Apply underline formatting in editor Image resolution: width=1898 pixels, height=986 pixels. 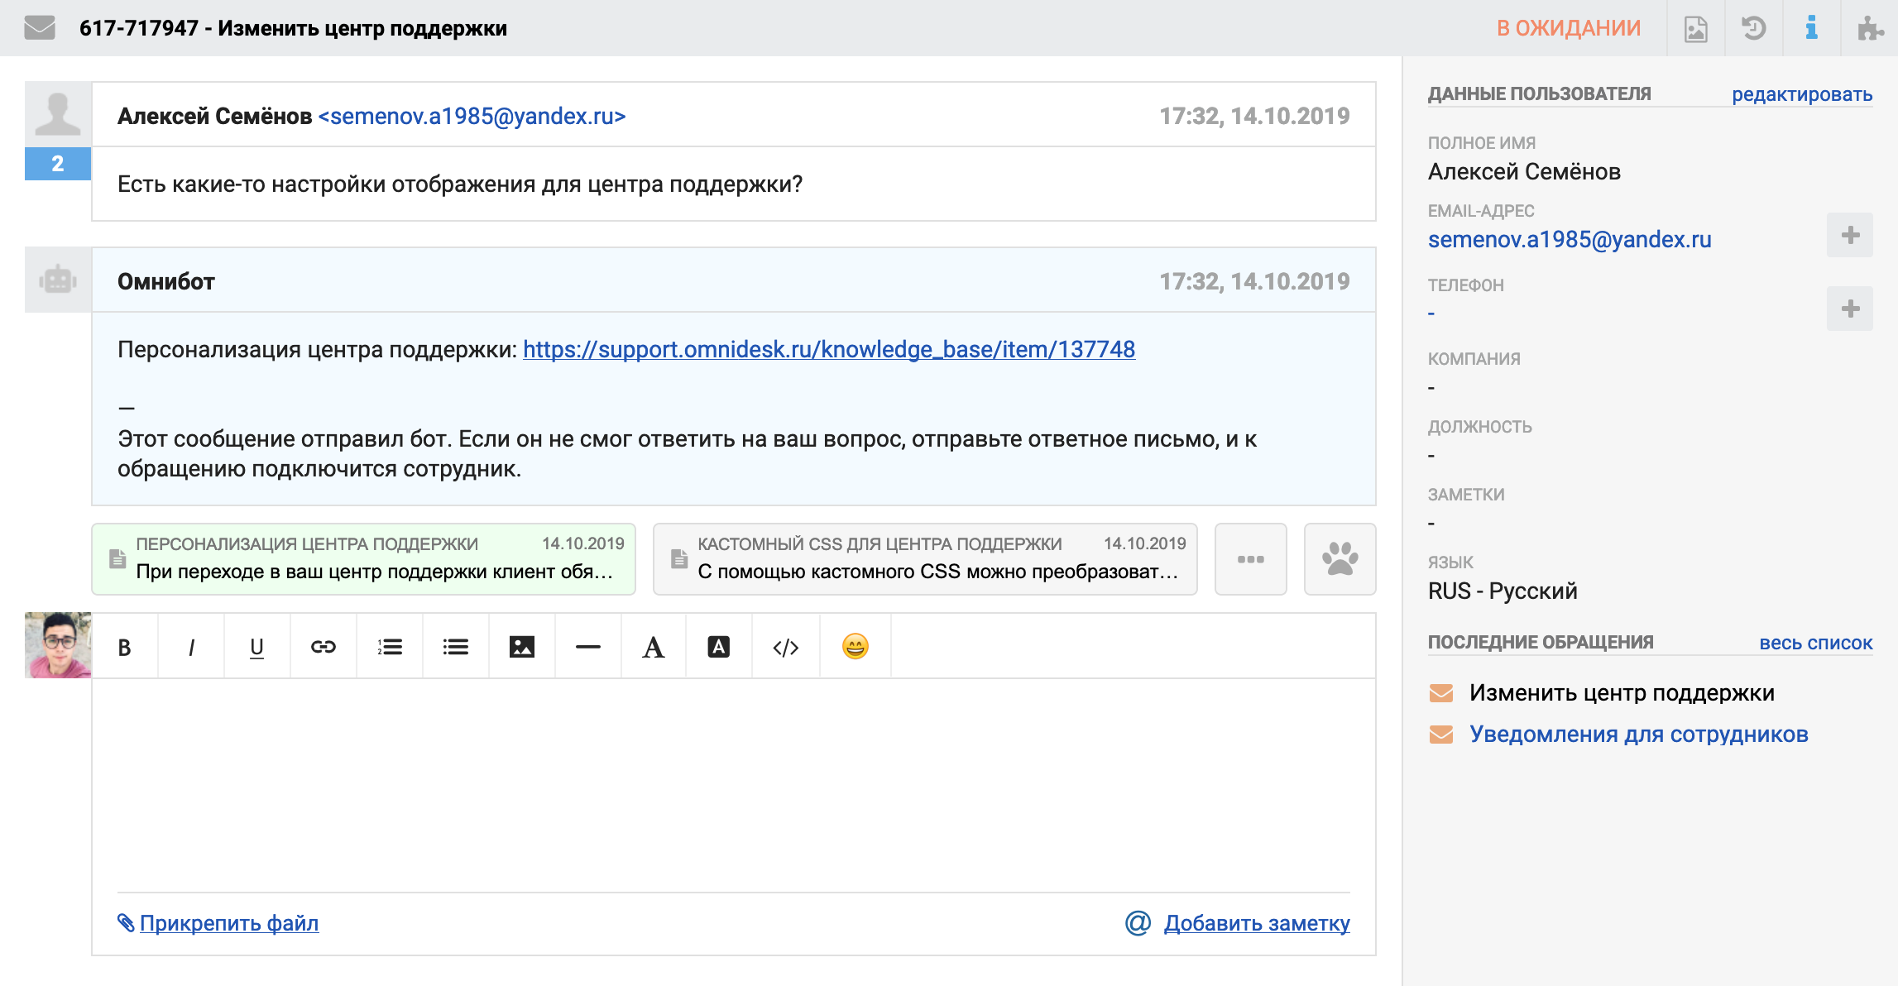257,647
